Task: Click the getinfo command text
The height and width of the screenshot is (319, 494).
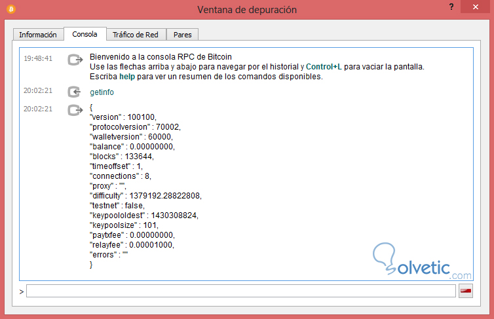Action: (x=102, y=92)
